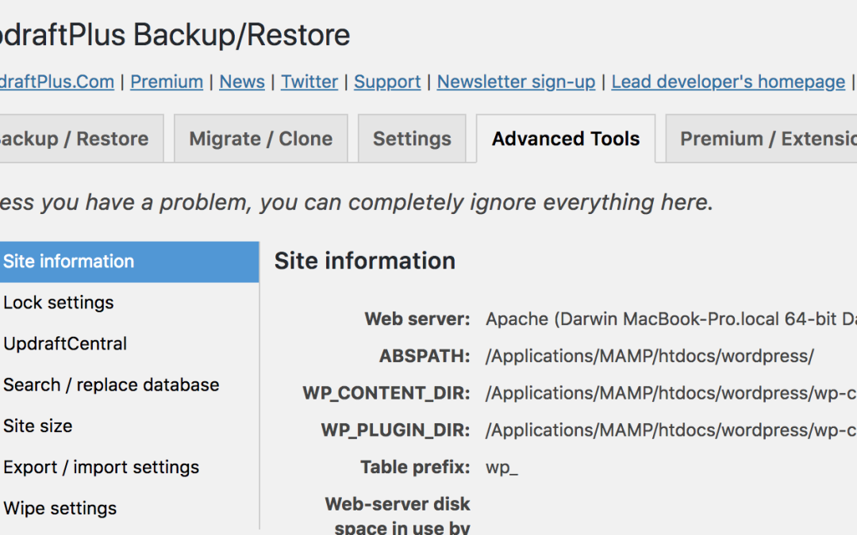Select Site information in the sidebar
Screen dimensions: 857x535
(x=129, y=262)
